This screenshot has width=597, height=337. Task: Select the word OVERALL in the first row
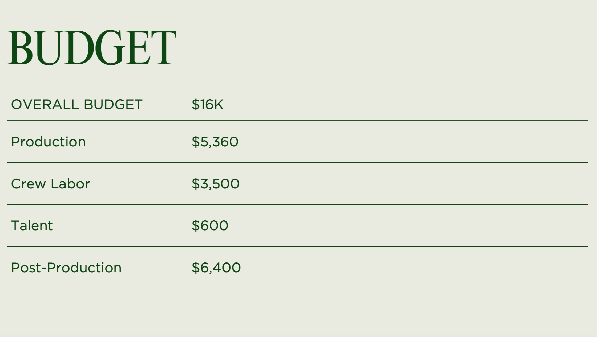click(45, 104)
